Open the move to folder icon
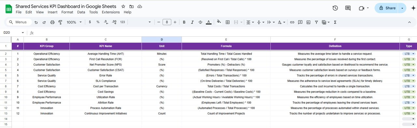This screenshot has height=128, width=417. 131,6
